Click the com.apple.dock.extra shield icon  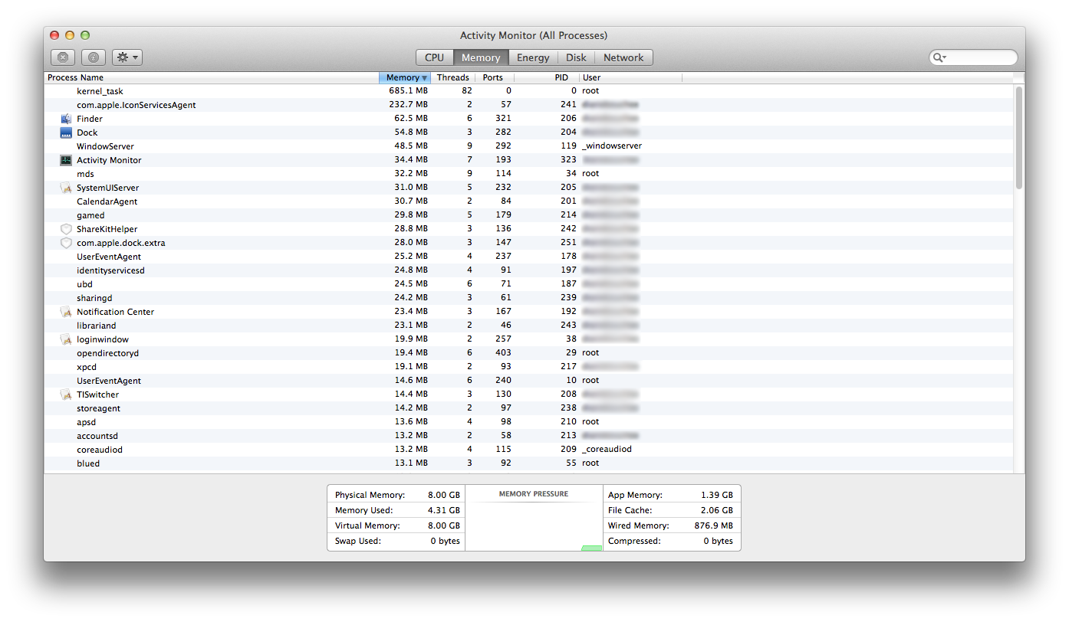tap(66, 243)
